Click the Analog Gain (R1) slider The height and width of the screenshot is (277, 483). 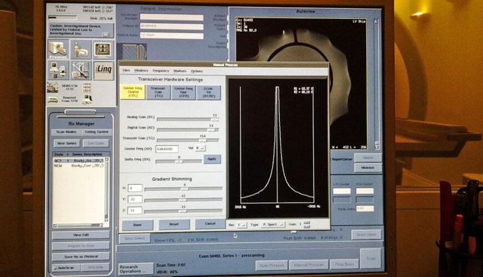click(188, 119)
